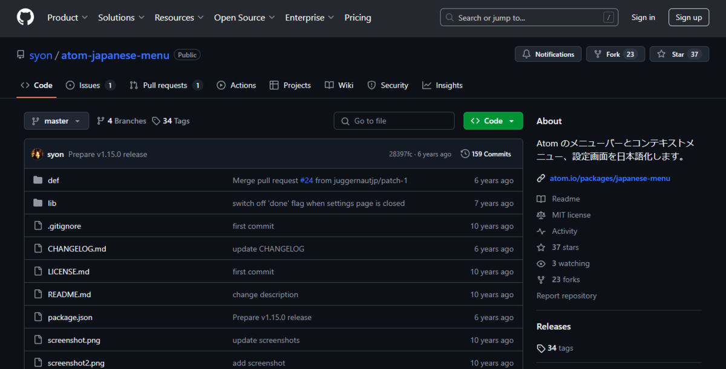Expand the Solutions menu

point(121,18)
